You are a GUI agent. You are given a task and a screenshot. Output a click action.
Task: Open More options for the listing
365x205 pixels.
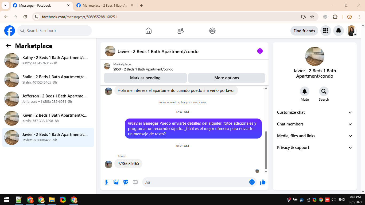pyautogui.click(x=227, y=78)
